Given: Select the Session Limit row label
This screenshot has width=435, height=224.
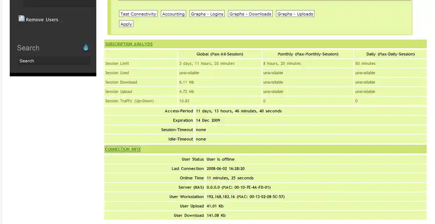Looking at the screenshot, I should click(117, 63).
